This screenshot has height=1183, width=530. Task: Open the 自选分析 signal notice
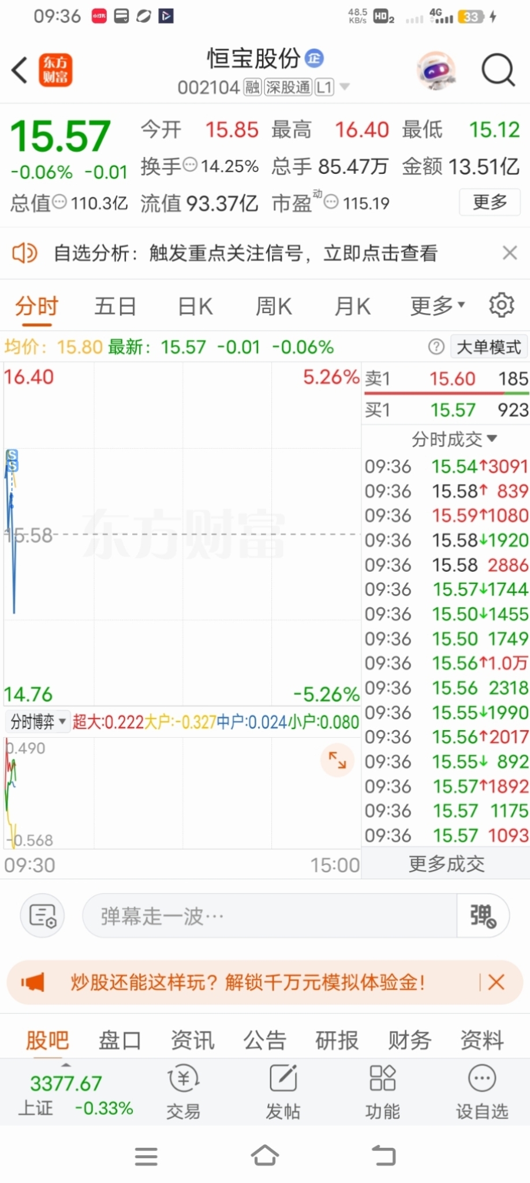click(246, 253)
